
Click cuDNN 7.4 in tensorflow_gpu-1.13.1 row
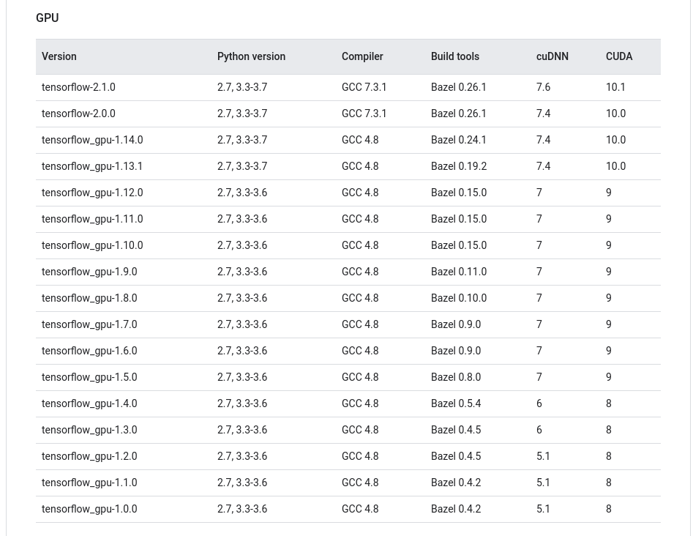[x=543, y=166]
